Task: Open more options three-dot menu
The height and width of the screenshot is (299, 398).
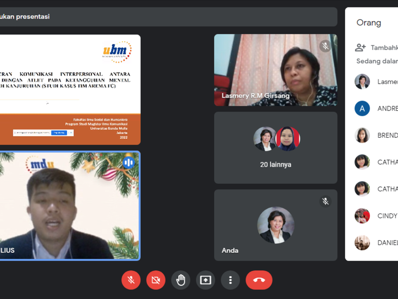Action: 230,280
